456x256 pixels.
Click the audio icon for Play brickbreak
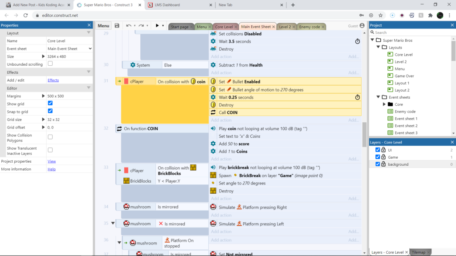[x=213, y=168]
